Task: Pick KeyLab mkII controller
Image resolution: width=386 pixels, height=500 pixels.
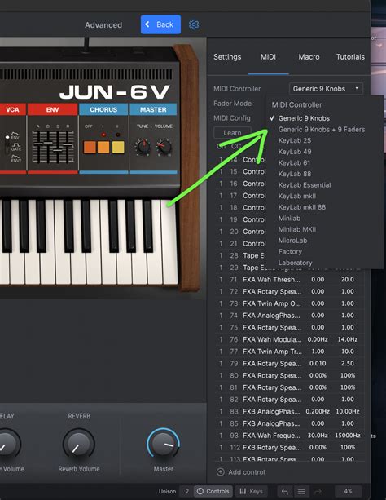Action: [297, 196]
